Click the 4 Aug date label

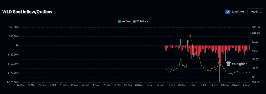tap(247, 85)
